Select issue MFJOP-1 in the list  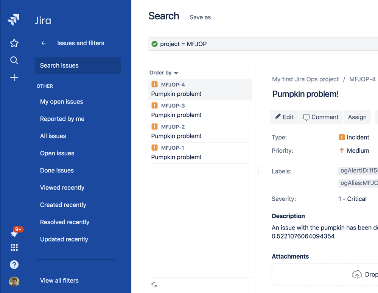pyautogui.click(x=200, y=152)
